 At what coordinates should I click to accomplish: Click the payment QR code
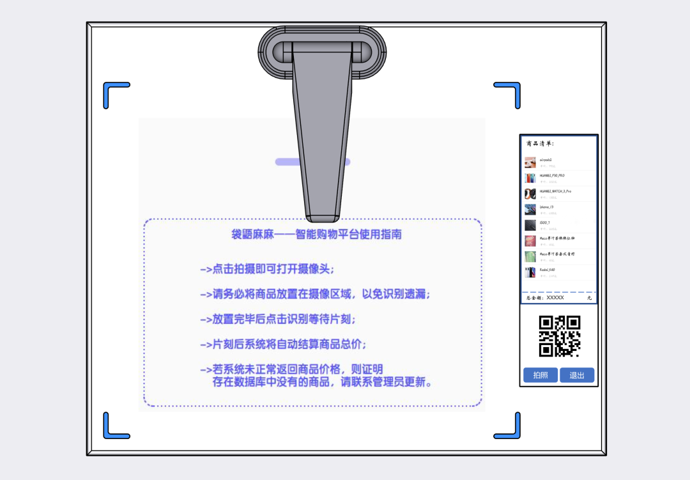coord(559,336)
